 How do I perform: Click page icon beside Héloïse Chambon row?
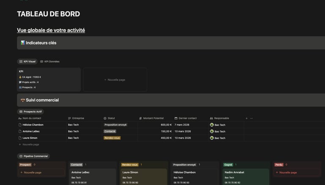pos(20,125)
